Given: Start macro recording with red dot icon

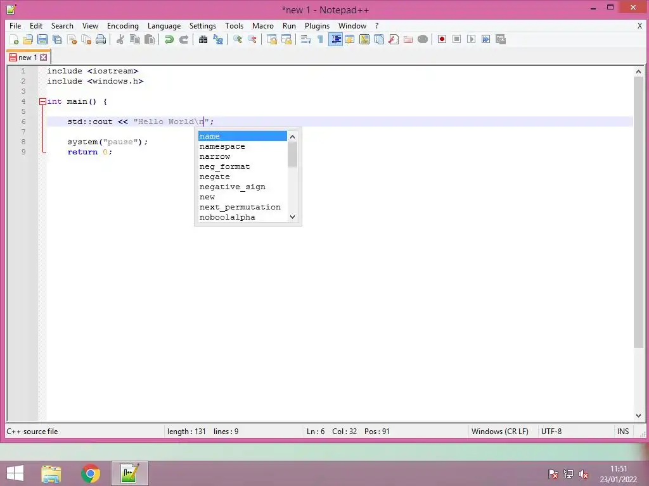Looking at the screenshot, I should [442, 39].
